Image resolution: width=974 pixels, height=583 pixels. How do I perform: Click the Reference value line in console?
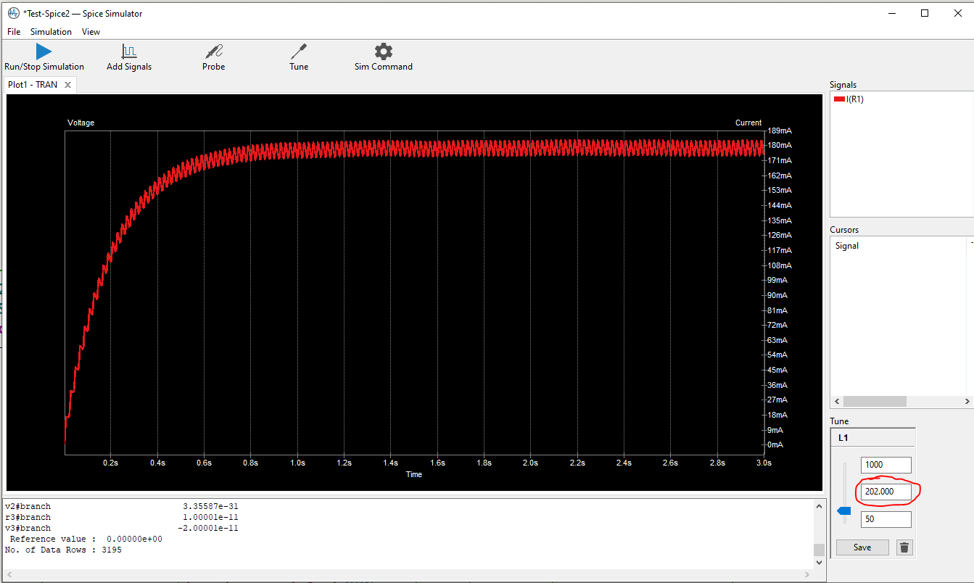tap(86, 539)
